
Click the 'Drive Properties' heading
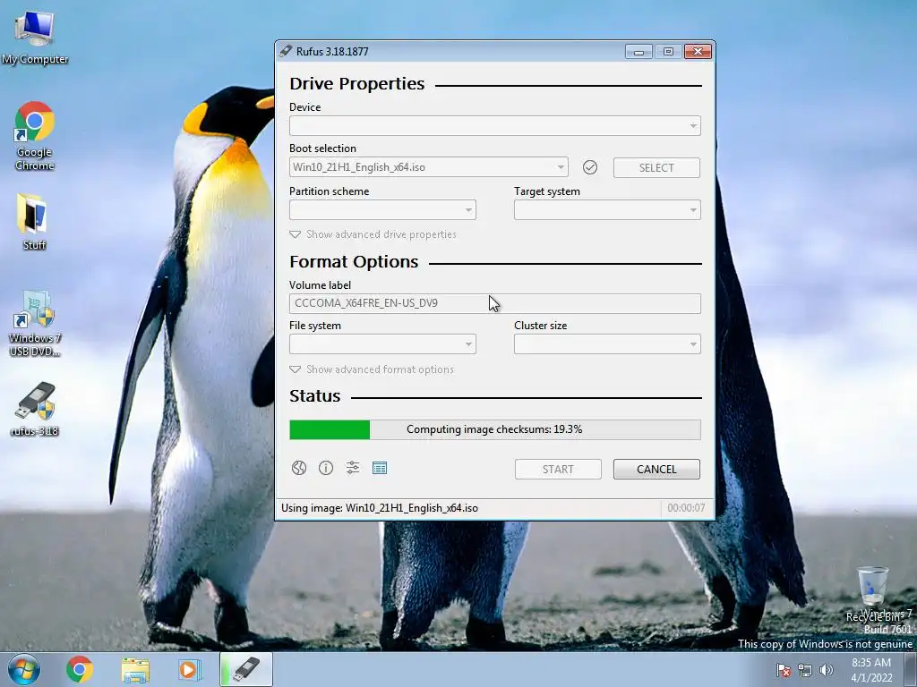[356, 83]
